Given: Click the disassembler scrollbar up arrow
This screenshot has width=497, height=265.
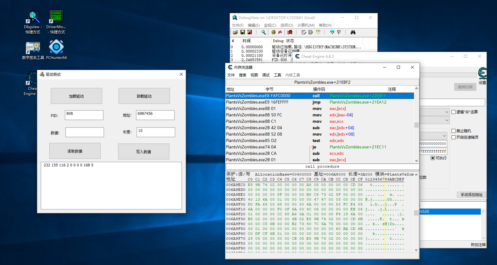Looking at the screenshot, I should coord(416,88).
